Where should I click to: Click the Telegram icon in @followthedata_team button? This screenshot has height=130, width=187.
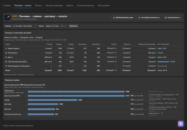point(114,17)
